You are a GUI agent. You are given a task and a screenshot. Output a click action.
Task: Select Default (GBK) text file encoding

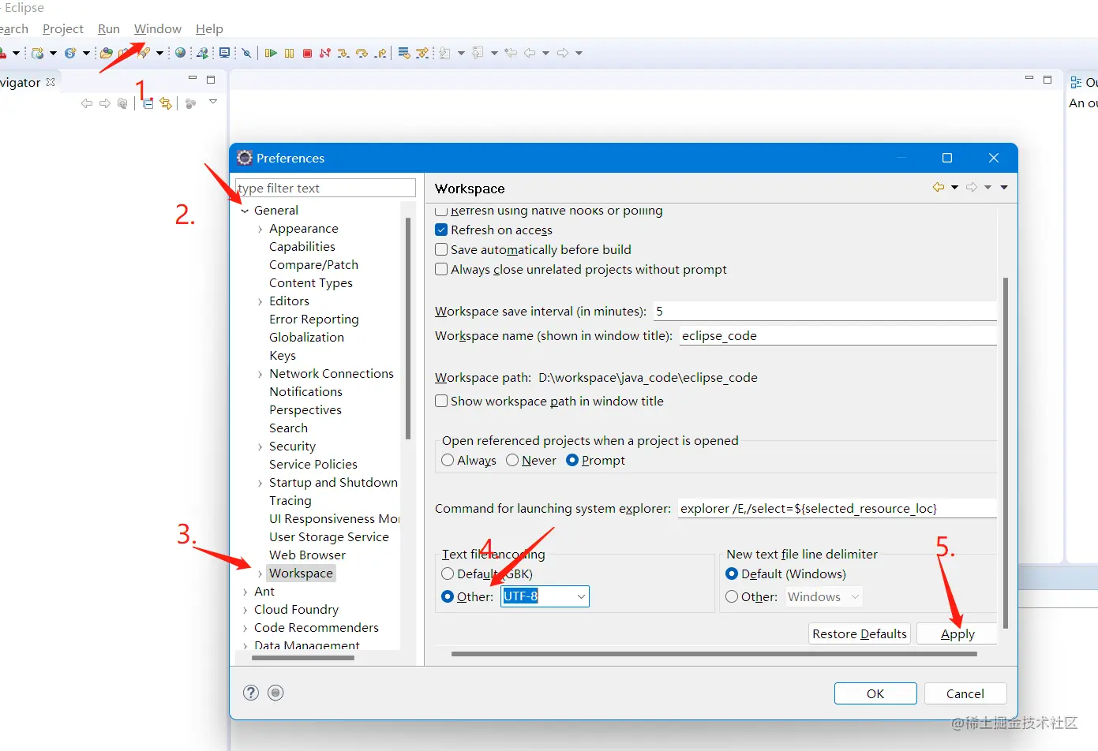click(x=448, y=574)
